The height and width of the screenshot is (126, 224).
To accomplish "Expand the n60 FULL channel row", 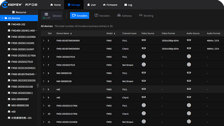I will point(44,89).
